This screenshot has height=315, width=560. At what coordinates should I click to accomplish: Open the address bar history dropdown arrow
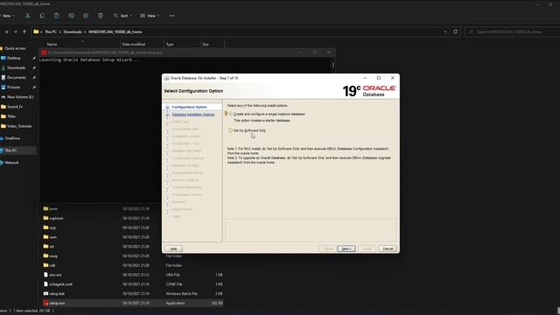tap(445, 31)
